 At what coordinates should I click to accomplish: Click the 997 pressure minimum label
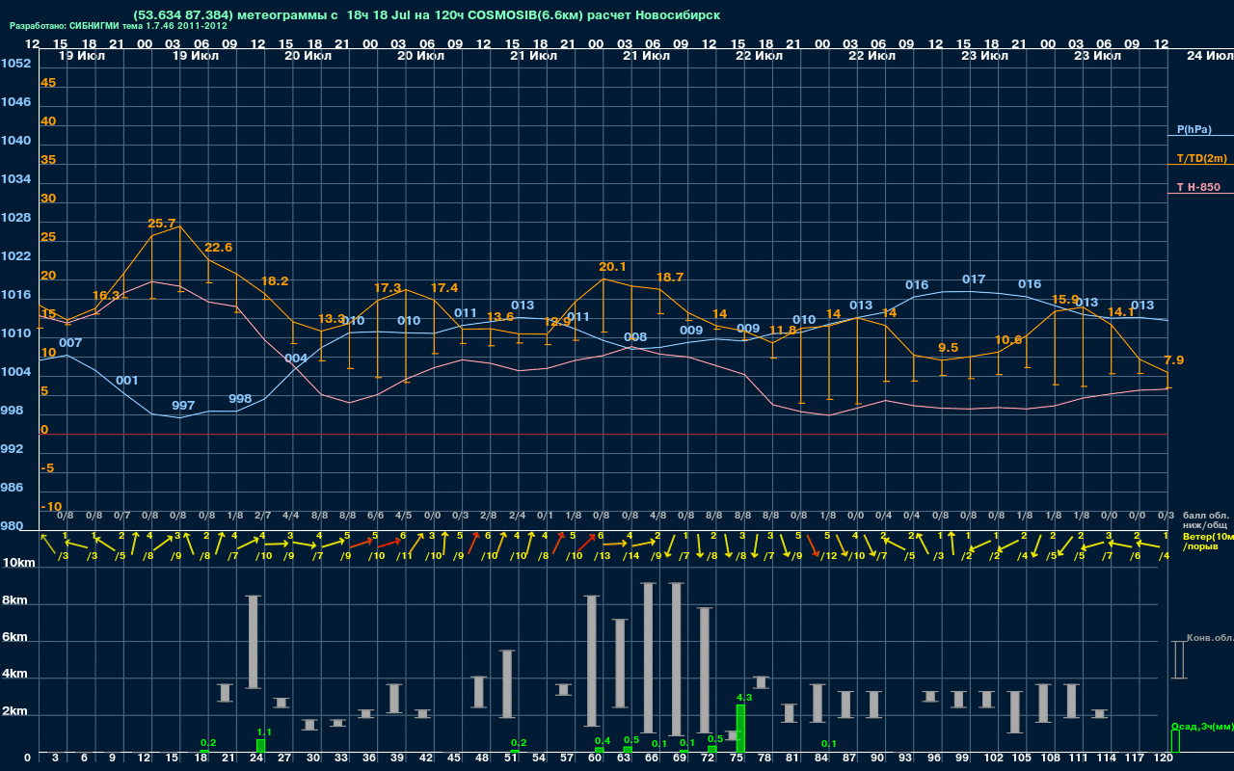(x=183, y=406)
